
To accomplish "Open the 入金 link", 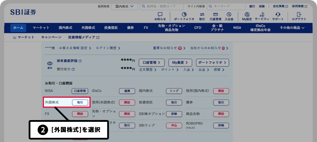I will pos(188,70).
